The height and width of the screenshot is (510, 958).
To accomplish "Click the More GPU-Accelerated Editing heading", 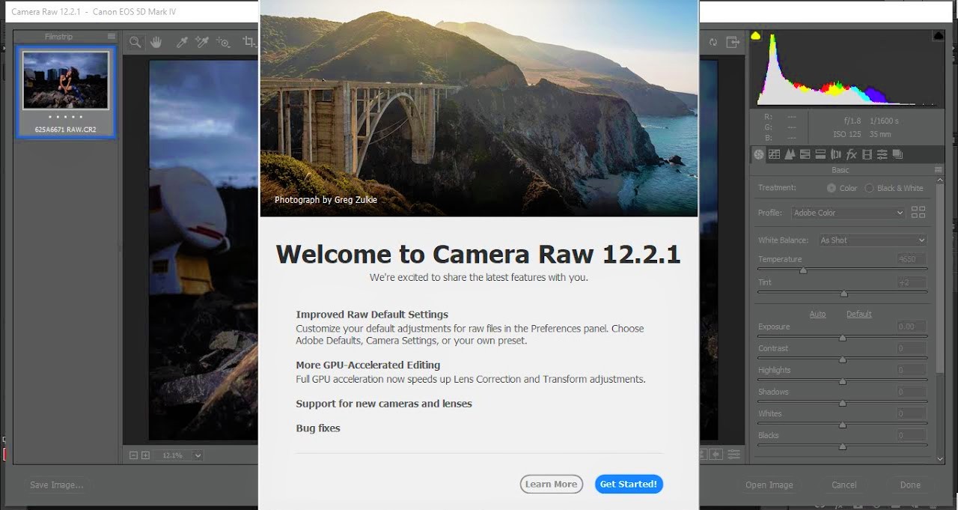I will click(x=367, y=365).
